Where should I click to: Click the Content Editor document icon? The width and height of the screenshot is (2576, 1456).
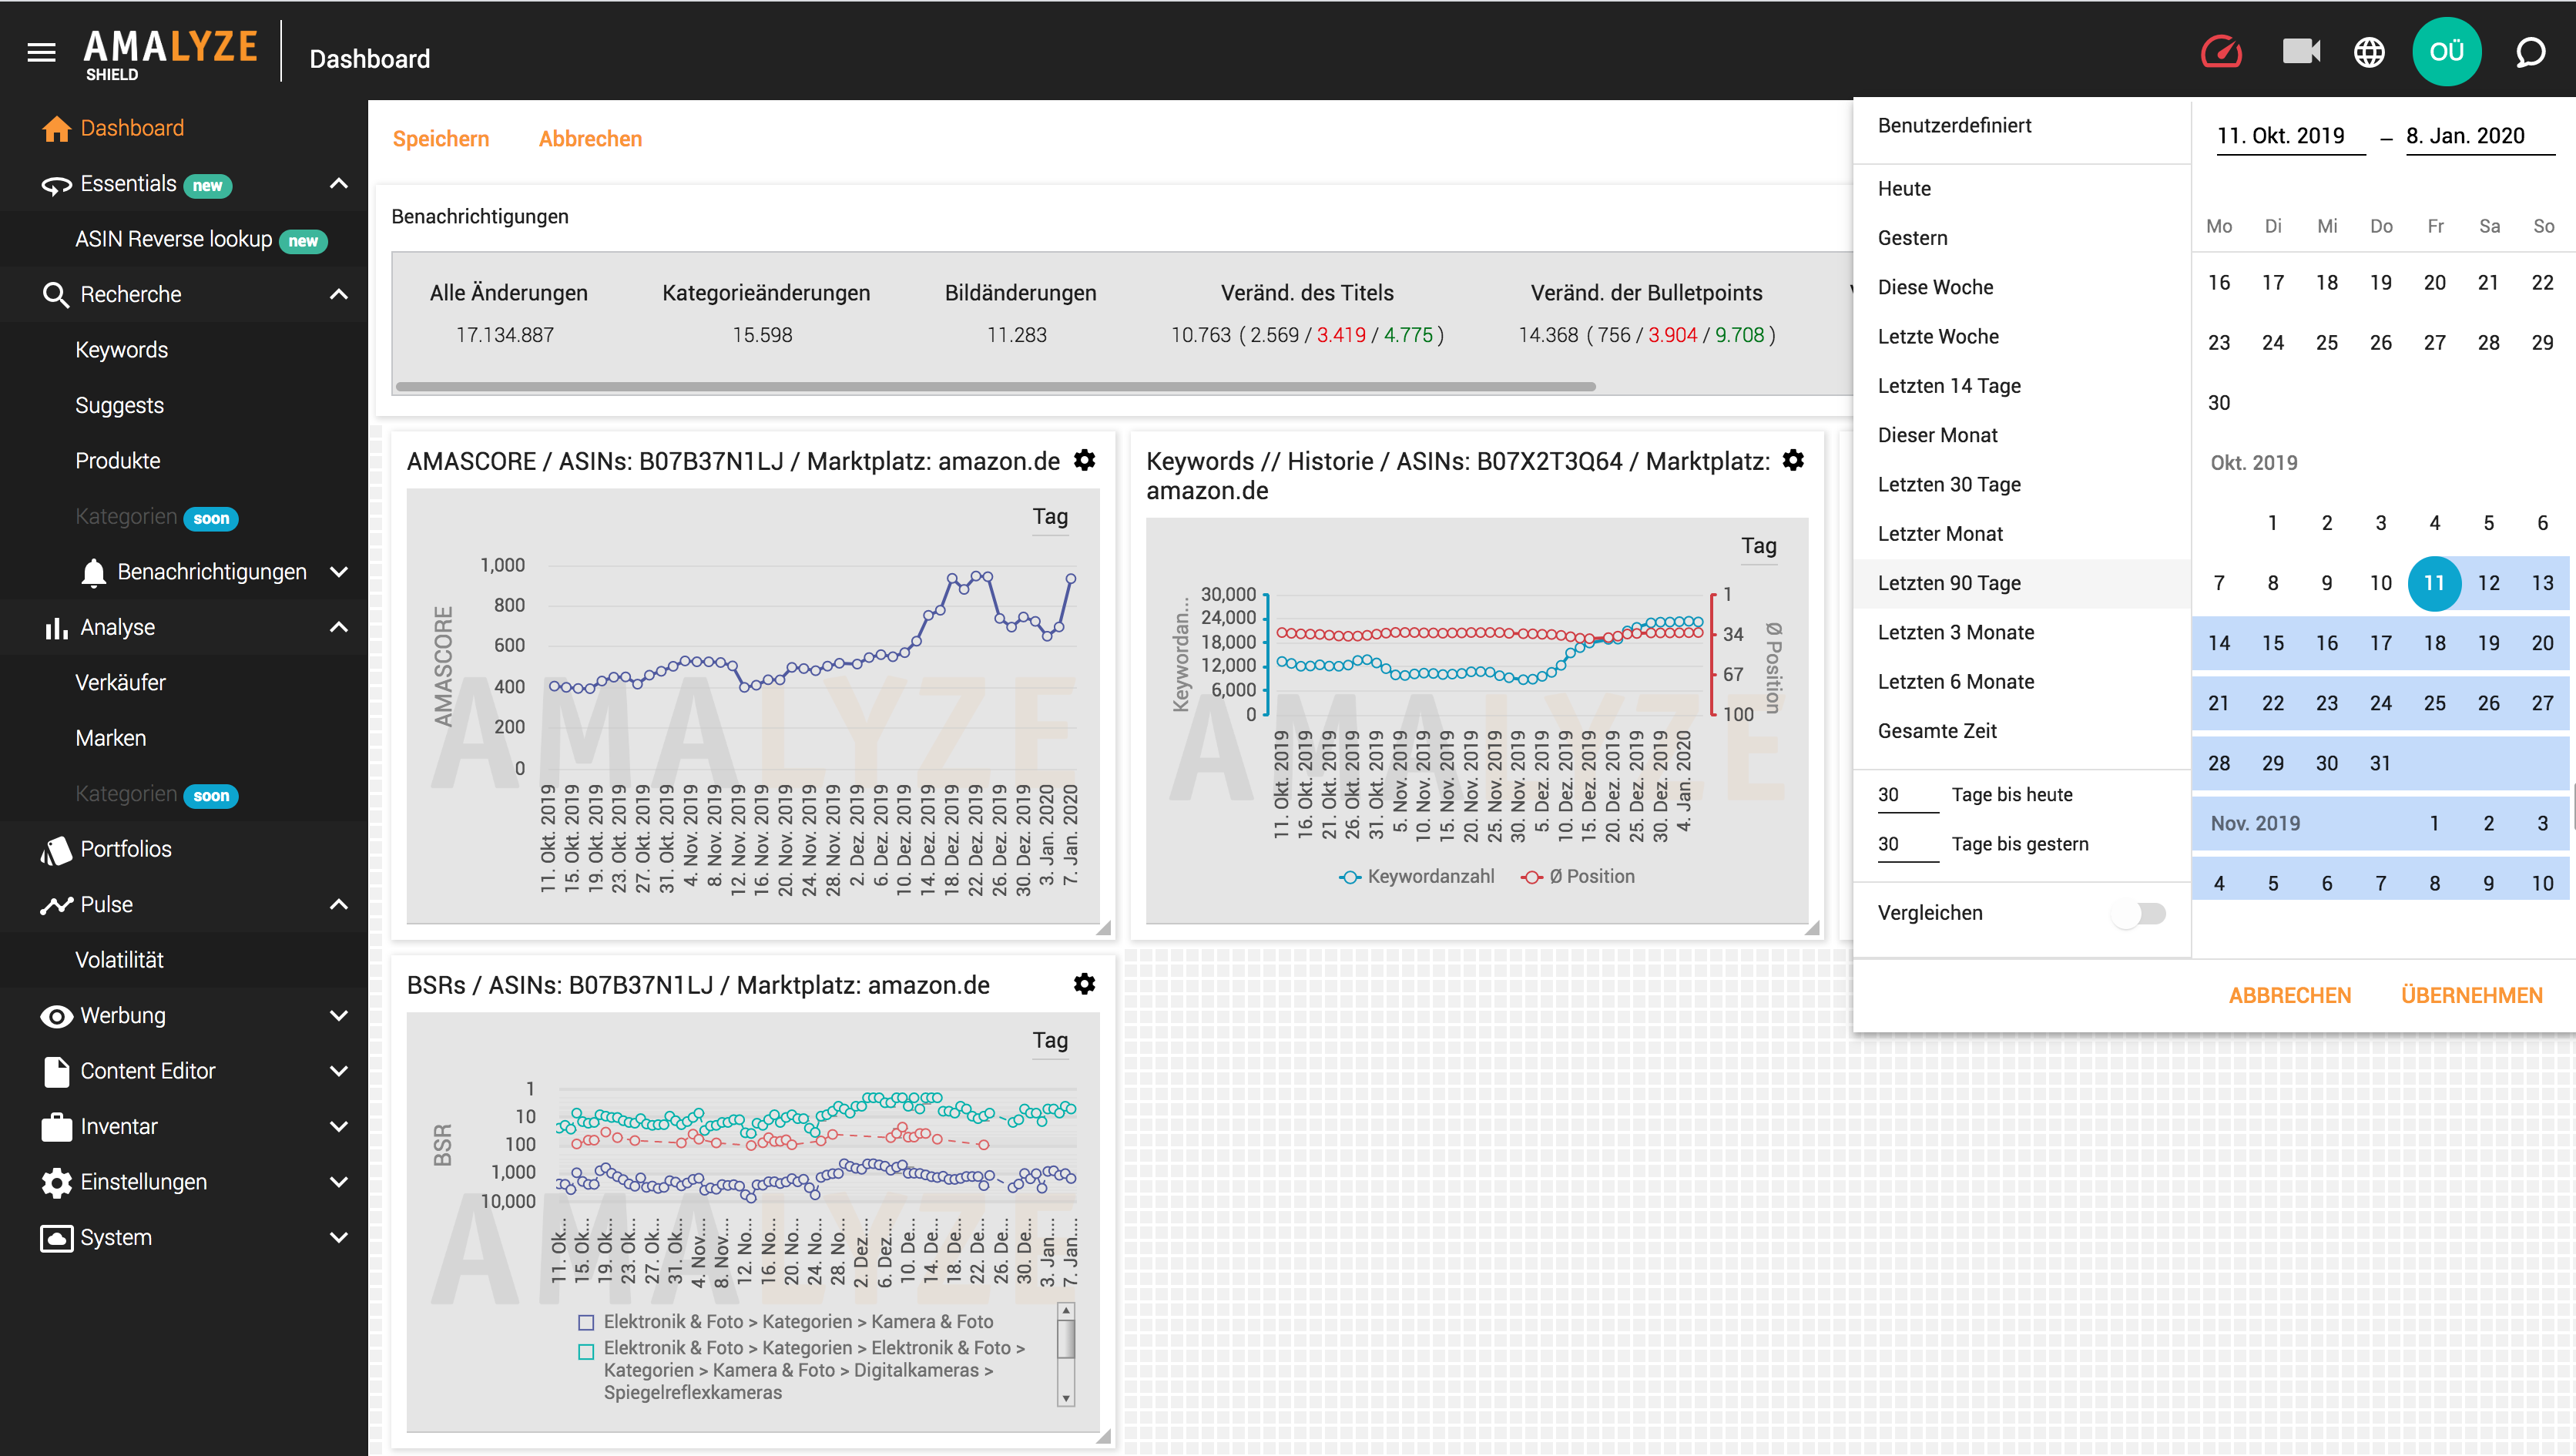click(x=56, y=1071)
